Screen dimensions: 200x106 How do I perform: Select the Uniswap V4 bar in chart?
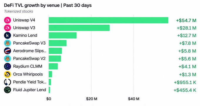click(x=109, y=20)
